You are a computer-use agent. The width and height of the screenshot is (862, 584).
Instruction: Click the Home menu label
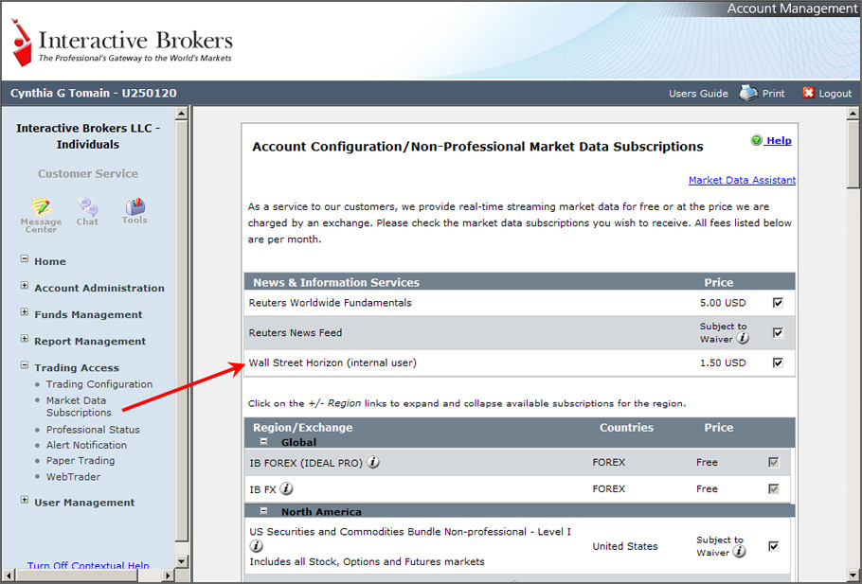pyautogui.click(x=50, y=261)
